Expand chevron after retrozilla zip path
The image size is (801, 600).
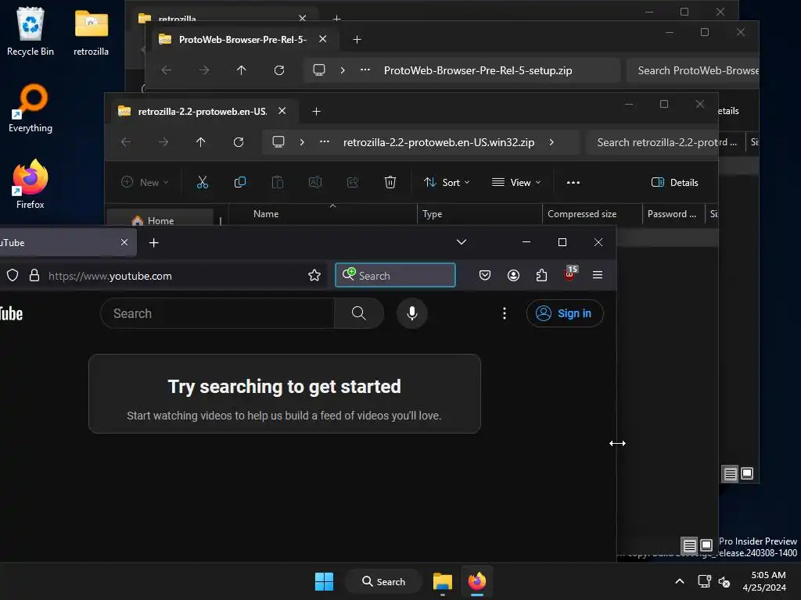pyautogui.click(x=551, y=142)
